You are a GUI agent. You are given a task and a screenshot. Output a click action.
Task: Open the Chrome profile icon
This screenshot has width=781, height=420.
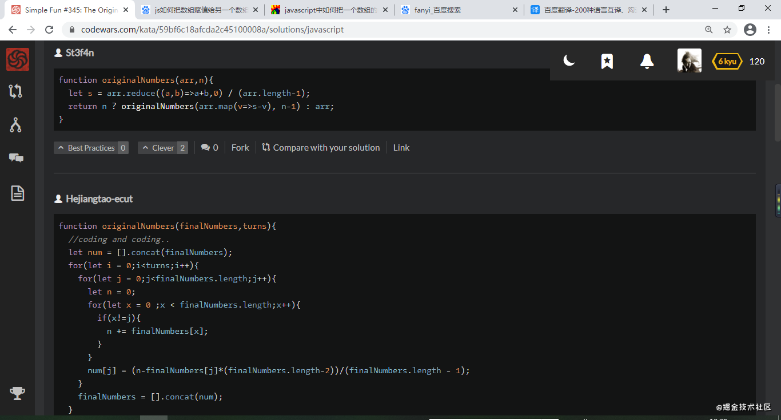pyautogui.click(x=750, y=30)
